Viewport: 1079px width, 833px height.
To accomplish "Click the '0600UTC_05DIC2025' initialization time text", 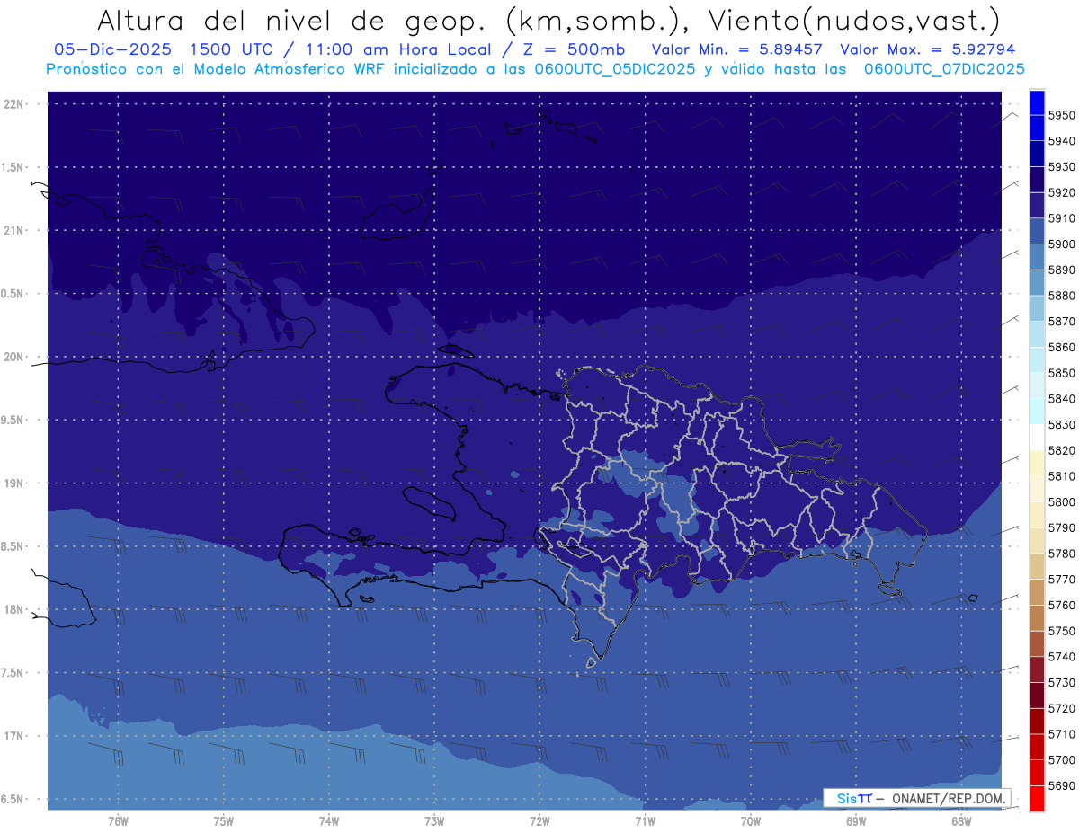I will coord(614,69).
